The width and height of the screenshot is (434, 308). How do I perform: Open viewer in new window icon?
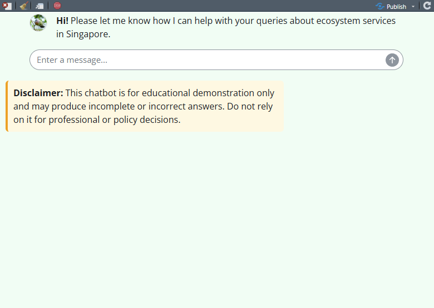[40, 6]
